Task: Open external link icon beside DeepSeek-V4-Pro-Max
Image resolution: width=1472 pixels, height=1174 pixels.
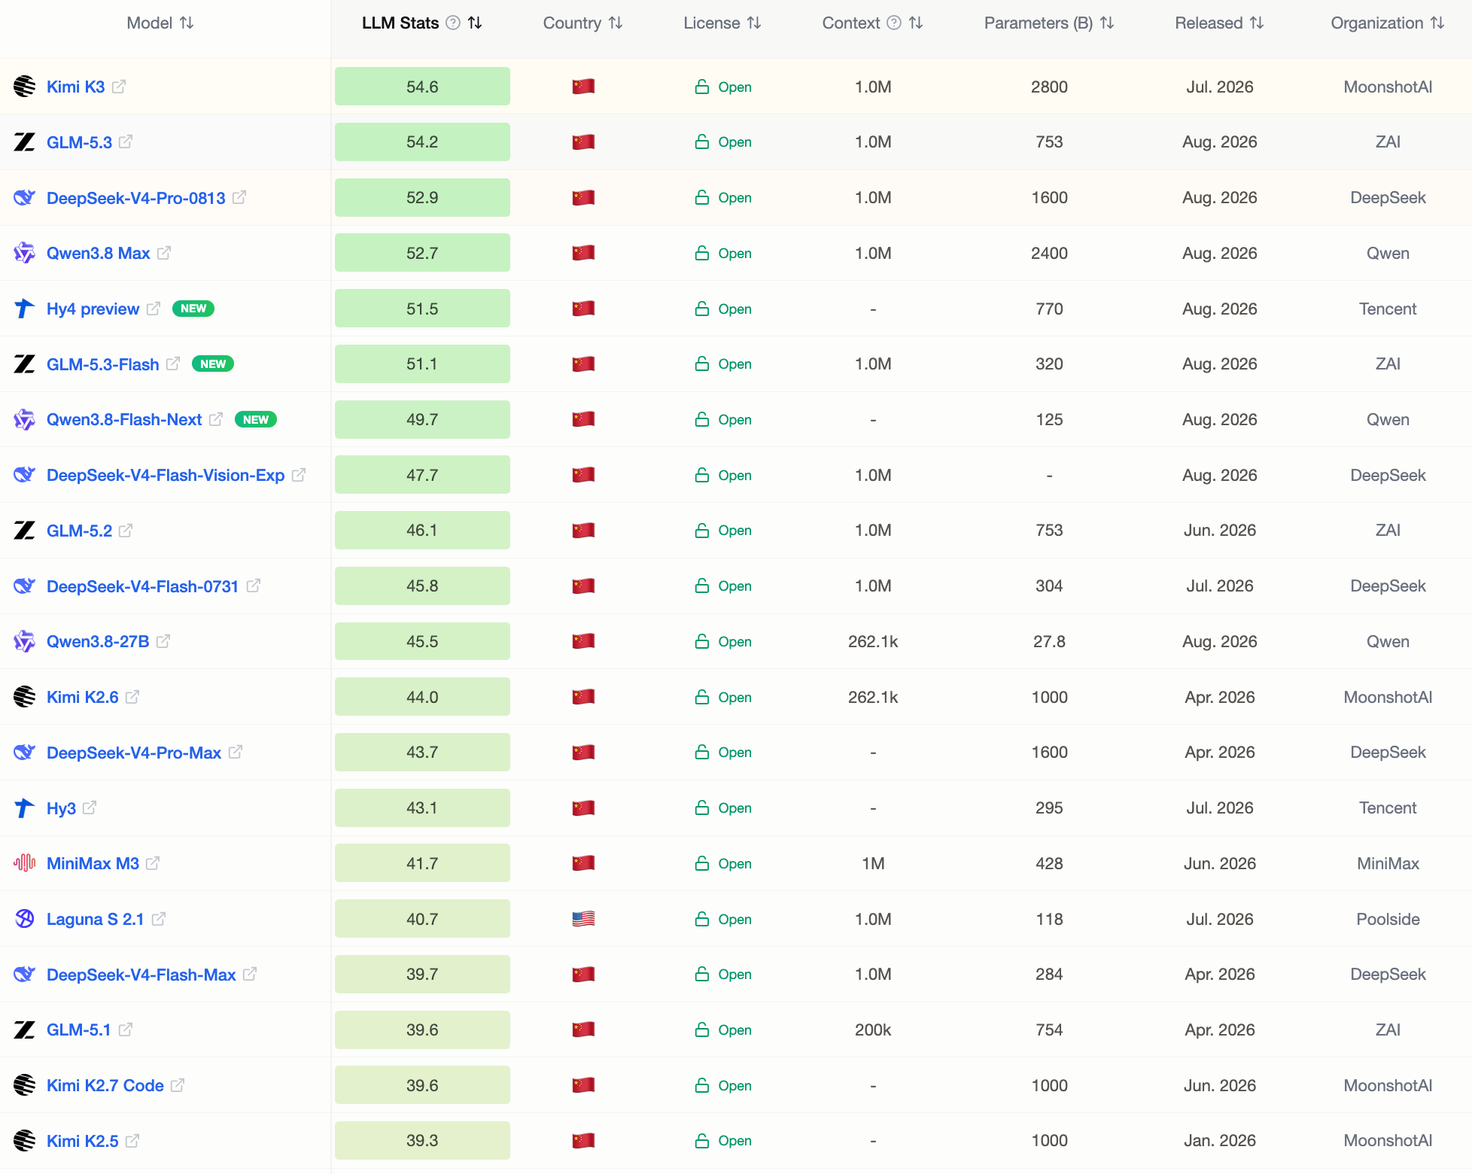Action: pos(236,752)
